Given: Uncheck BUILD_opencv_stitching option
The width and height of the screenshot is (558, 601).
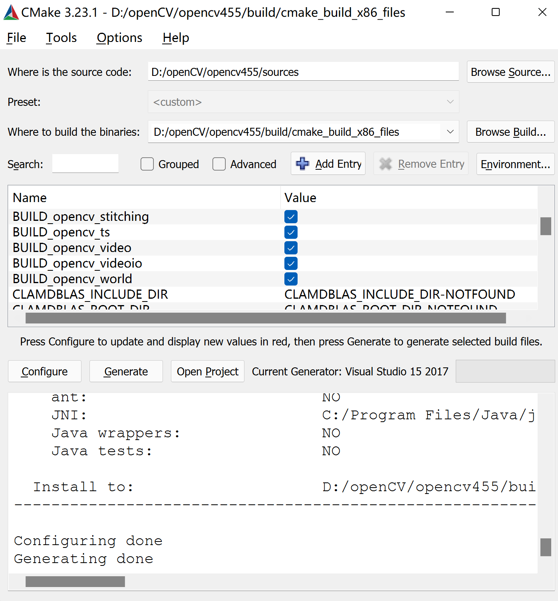Looking at the screenshot, I should [291, 217].
